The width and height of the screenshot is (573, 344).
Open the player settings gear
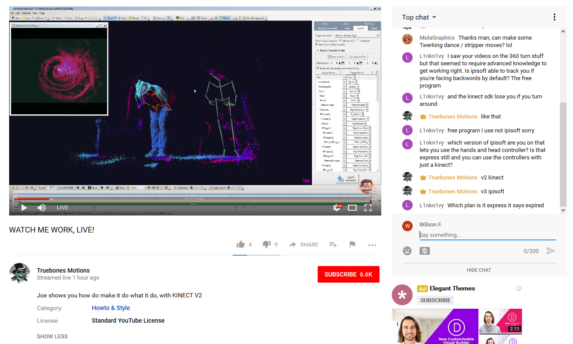[x=337, y=208]
